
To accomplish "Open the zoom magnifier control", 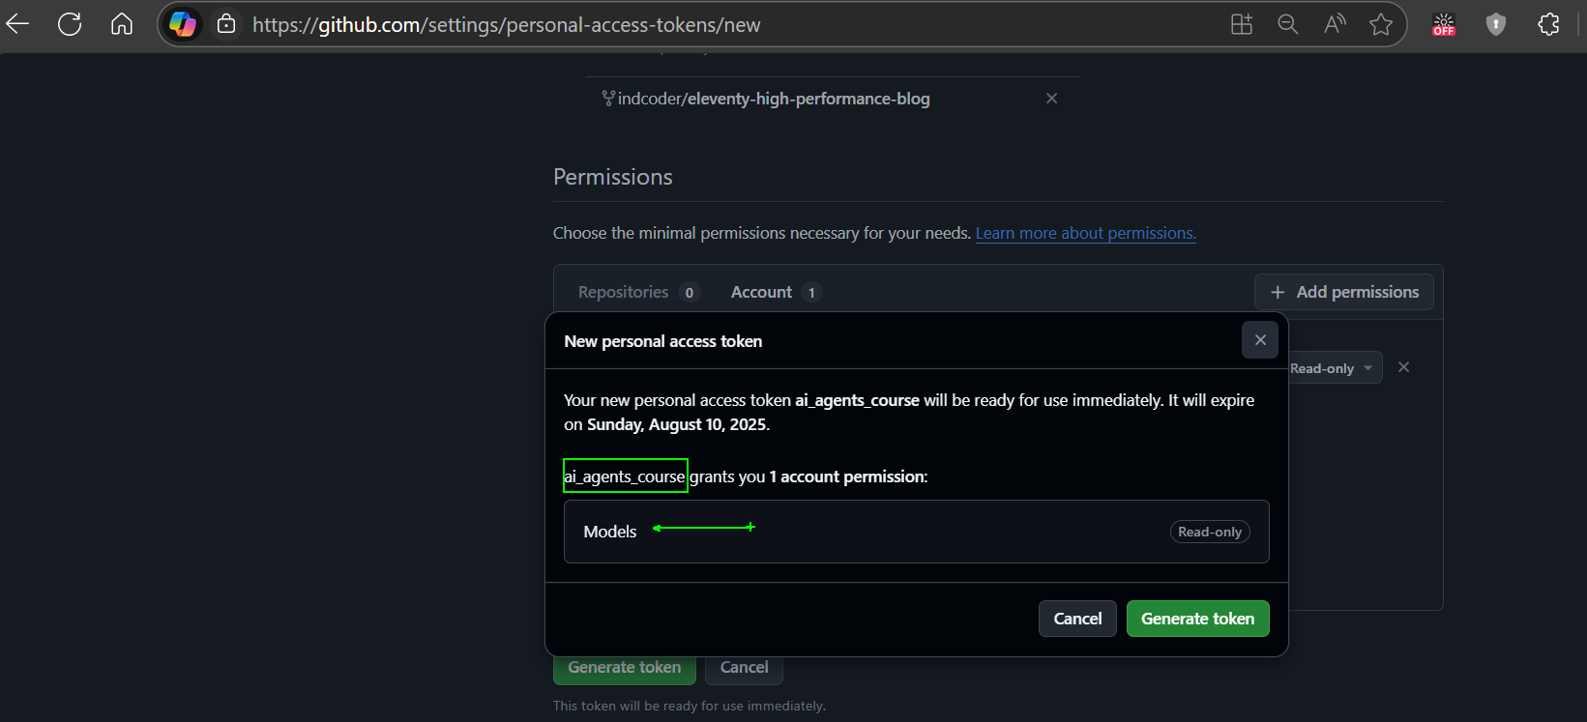I will click(x=1287, y=24).
